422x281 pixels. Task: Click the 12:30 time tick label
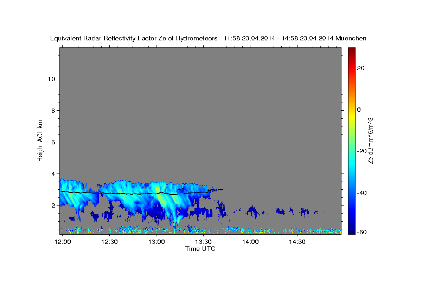[x=109, y=242]
